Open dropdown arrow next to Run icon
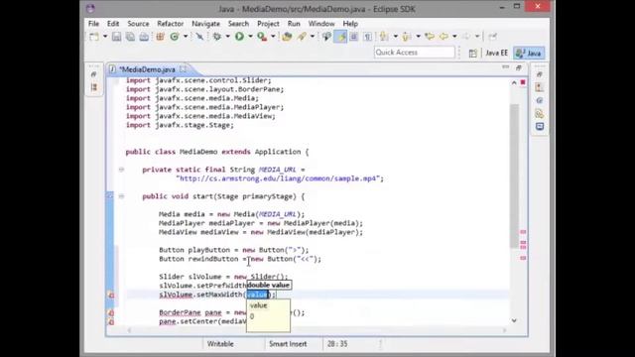Viewport: 635px width, 357px height. [250, 37]
